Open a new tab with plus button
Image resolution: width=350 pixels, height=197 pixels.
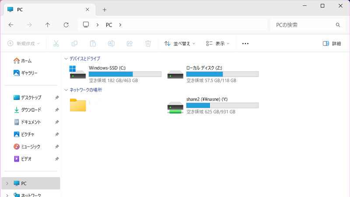(x=104, y=10)
